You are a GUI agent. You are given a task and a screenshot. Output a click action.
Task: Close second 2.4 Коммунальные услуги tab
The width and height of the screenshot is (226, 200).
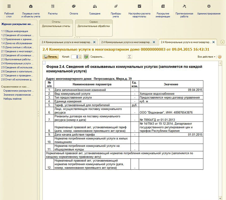pos(154,42)
